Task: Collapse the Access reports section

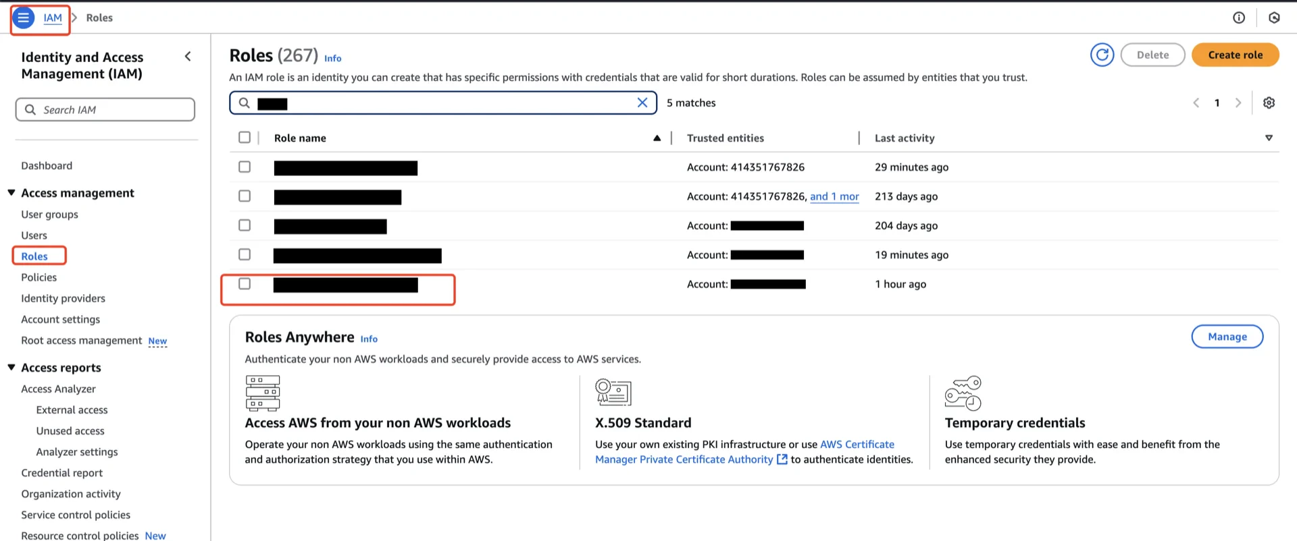Action: coord(11,368)
